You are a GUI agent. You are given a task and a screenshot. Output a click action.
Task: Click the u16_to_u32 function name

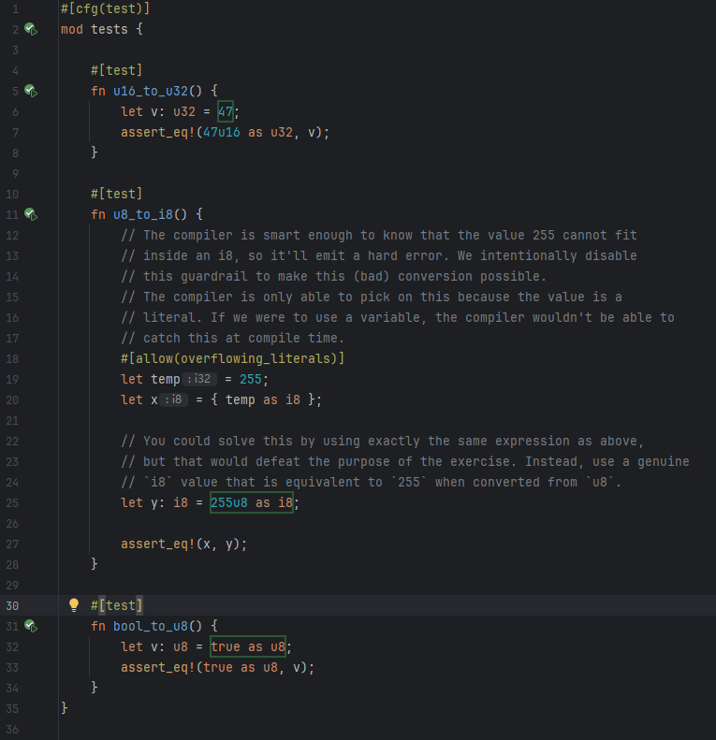(x=150, y=91)
